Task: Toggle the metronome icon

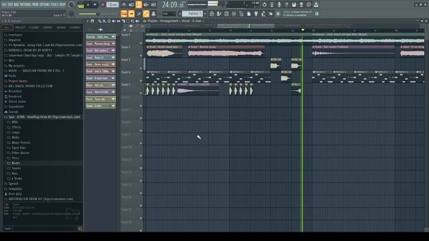Action: click(124, 5)
